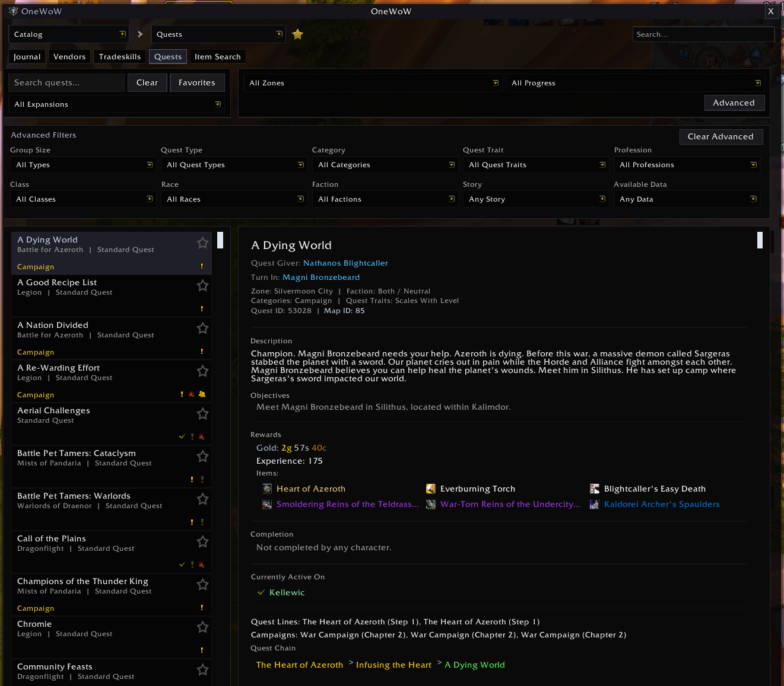Click the yellow icon on A Re-Warding Effort row
This screenshot has height=686, width=784.
[x=202, y=394]
